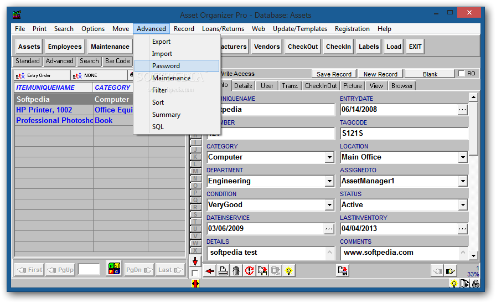
Task: Select Password in Advanced menu
Action: coord(177,66)
